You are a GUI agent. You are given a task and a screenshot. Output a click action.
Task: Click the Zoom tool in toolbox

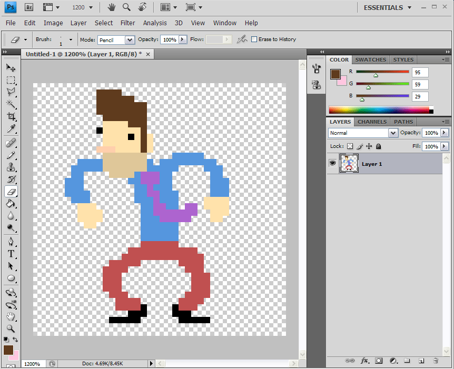(x=11, y=328)
